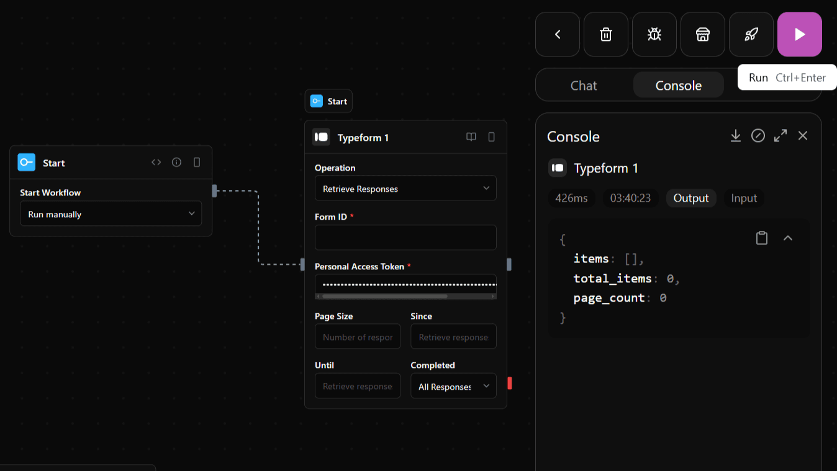837x471 pixels.
Task: Open the bug debugger tool
Action: [654, 34]
